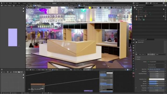Open 3D viewport Object menu
The height and width of the screenshot is (94, 167).
[49, 8]
